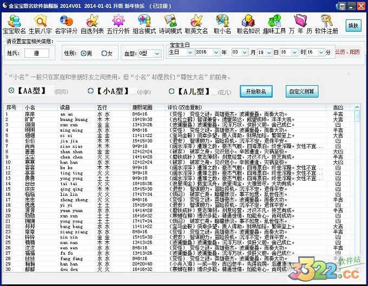This screenshot has height=286, width=368.
Task: Select row 1 with an an
Action: point(180,114)
